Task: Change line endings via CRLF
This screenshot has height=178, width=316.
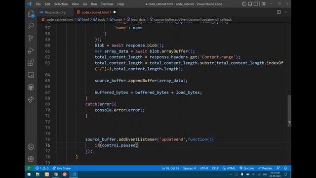Action: (215, 168)
